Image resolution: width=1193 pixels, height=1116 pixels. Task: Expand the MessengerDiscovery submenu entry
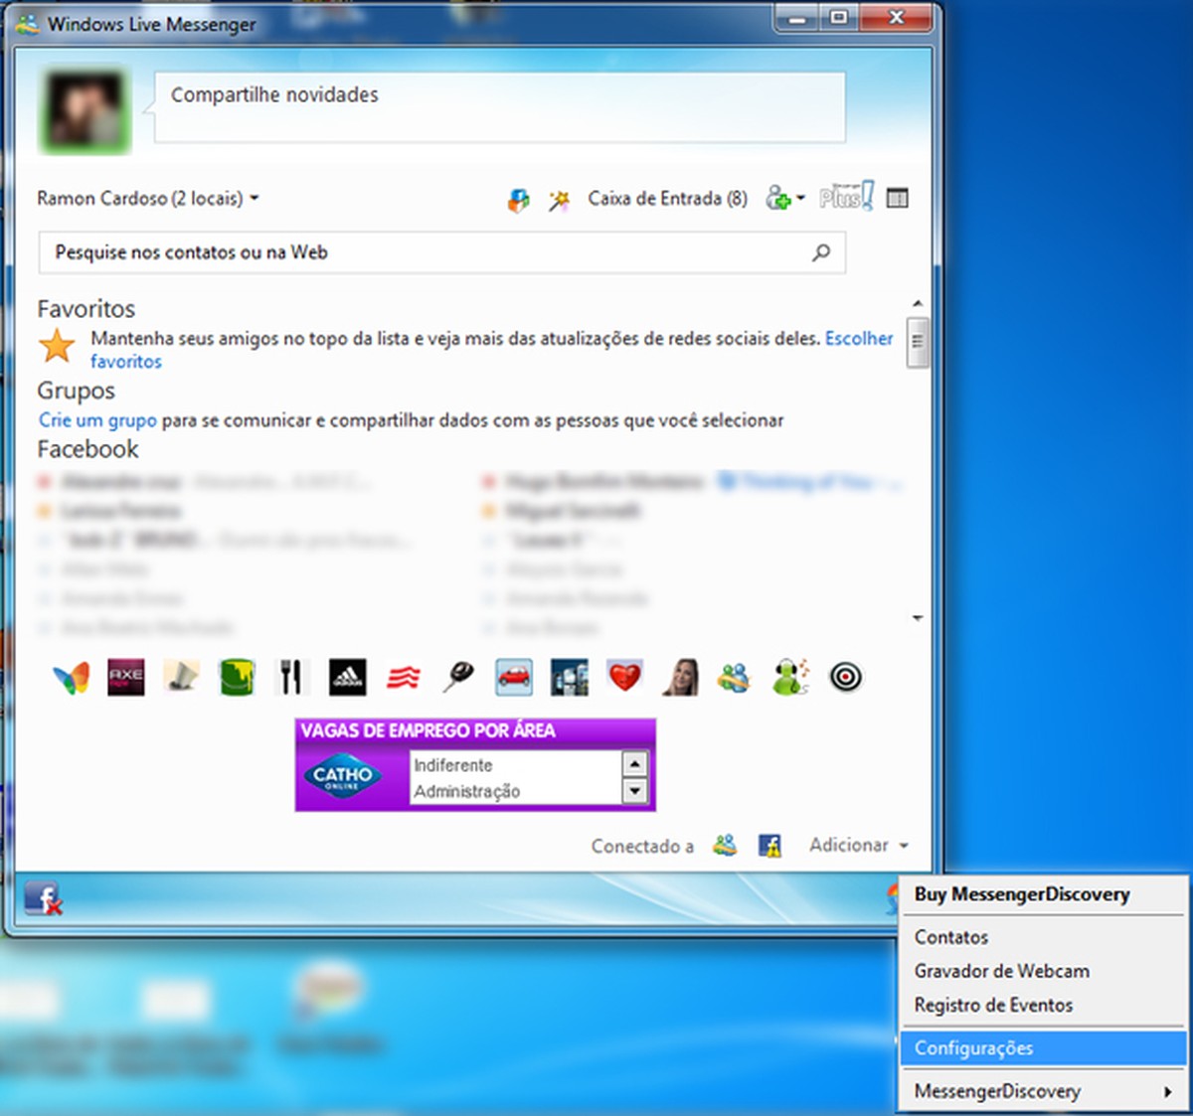[x=997, y=1090]
